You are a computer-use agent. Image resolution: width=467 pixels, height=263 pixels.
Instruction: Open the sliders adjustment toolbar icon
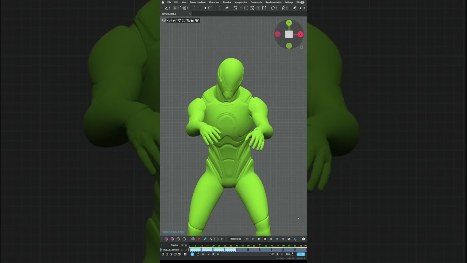[235, 8]
